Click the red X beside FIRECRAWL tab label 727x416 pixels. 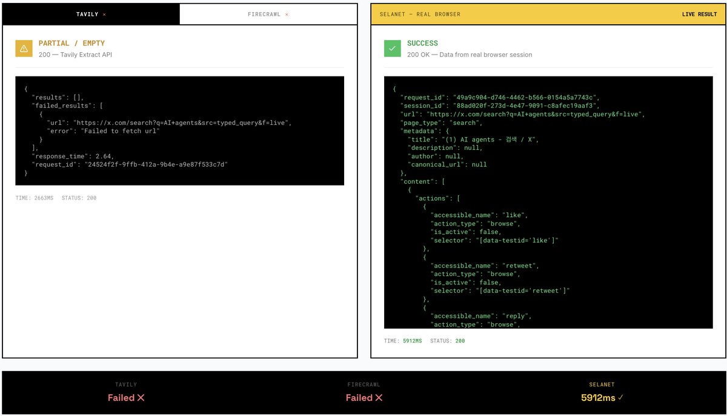point(287,14)
